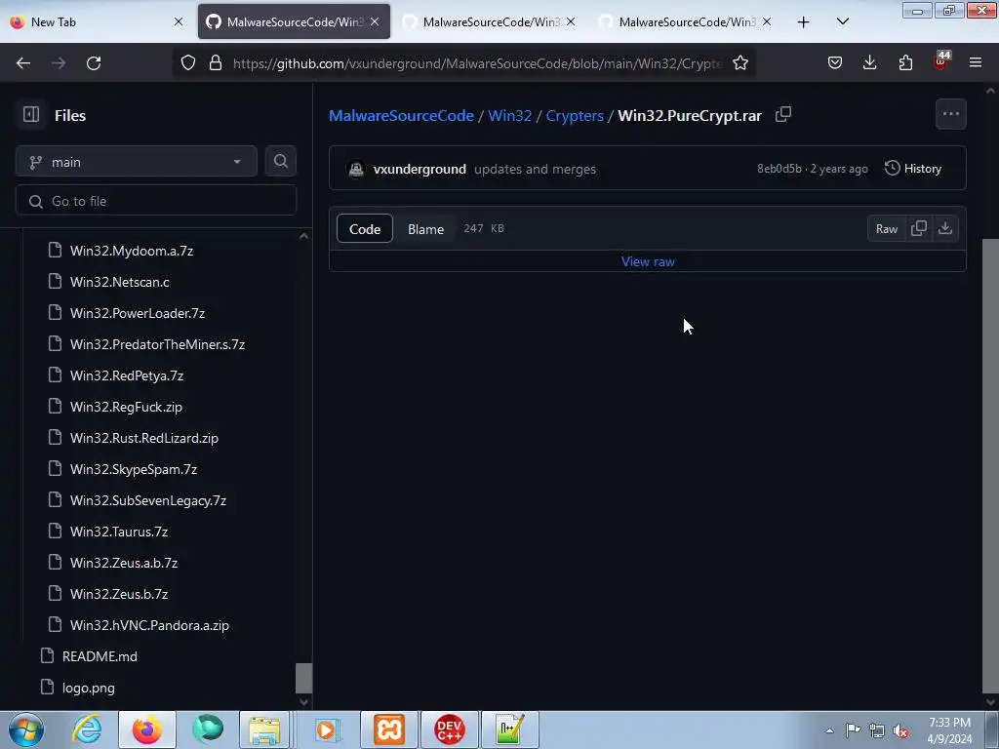Open Win32.Mydoom.a.7z in file tree
Screen dimensions: 999x749
coord(132,251)
